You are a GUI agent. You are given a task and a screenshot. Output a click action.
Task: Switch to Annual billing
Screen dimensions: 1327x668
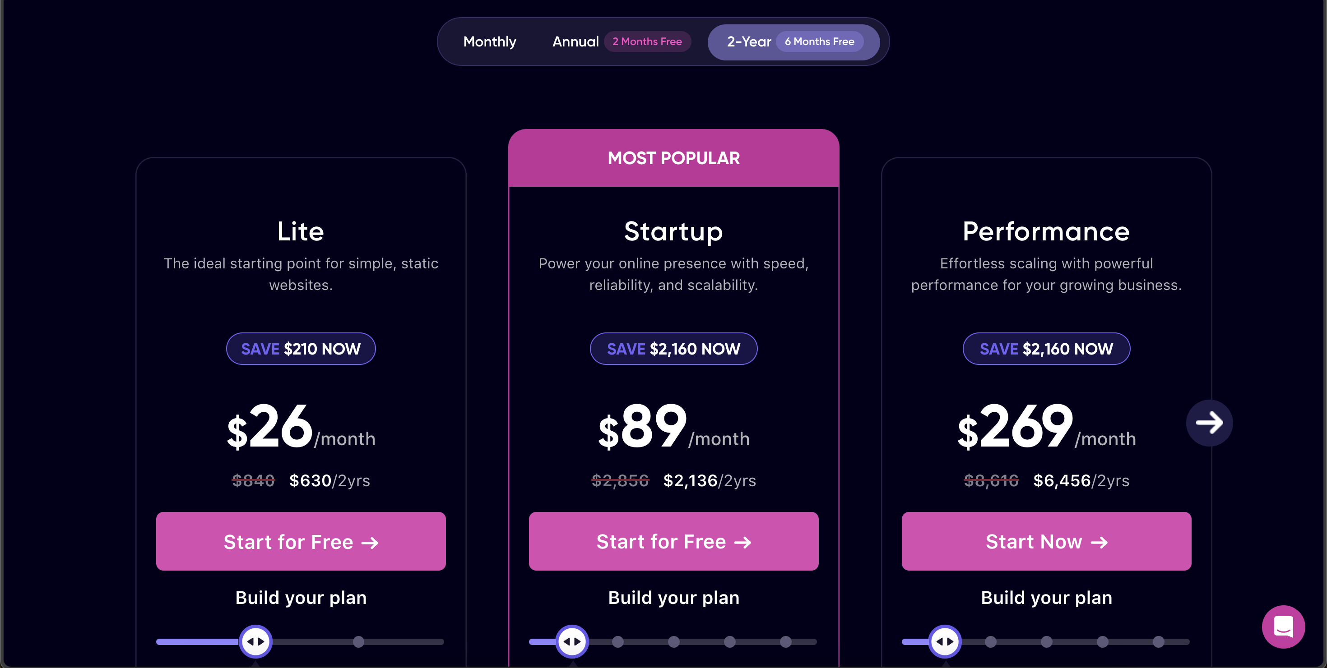click(575, 41)
